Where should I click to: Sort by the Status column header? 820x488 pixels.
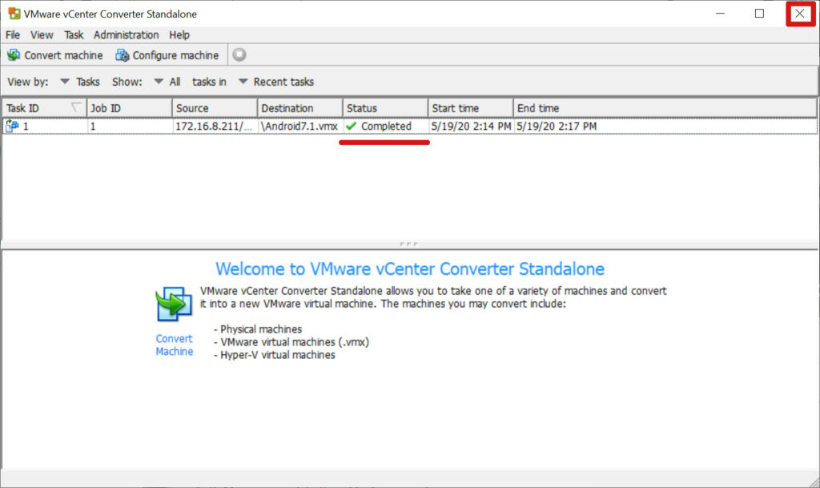click(385, 108)
